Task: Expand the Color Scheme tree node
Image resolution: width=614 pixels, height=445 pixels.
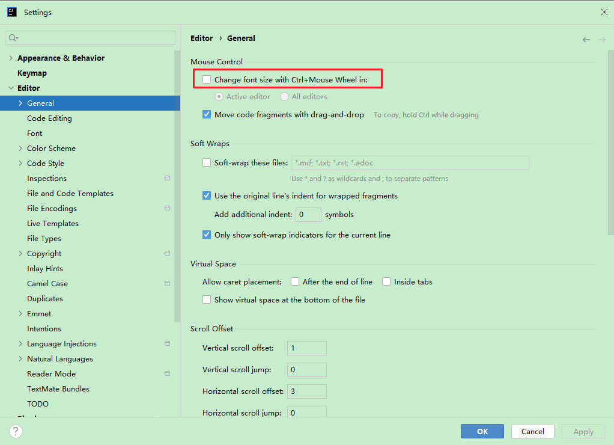Action: tap(21, 149)
